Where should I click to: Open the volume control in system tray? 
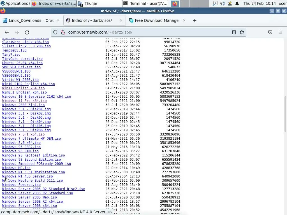tap(222, 3)
